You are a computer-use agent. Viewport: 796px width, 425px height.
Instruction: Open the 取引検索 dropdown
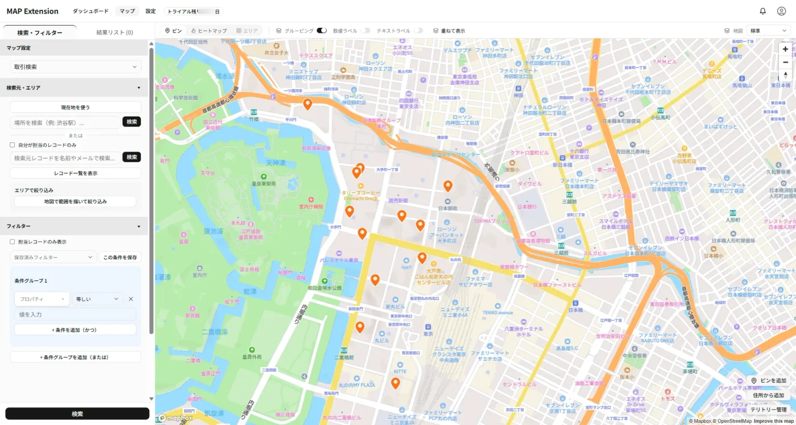click(x=76, y=67)
